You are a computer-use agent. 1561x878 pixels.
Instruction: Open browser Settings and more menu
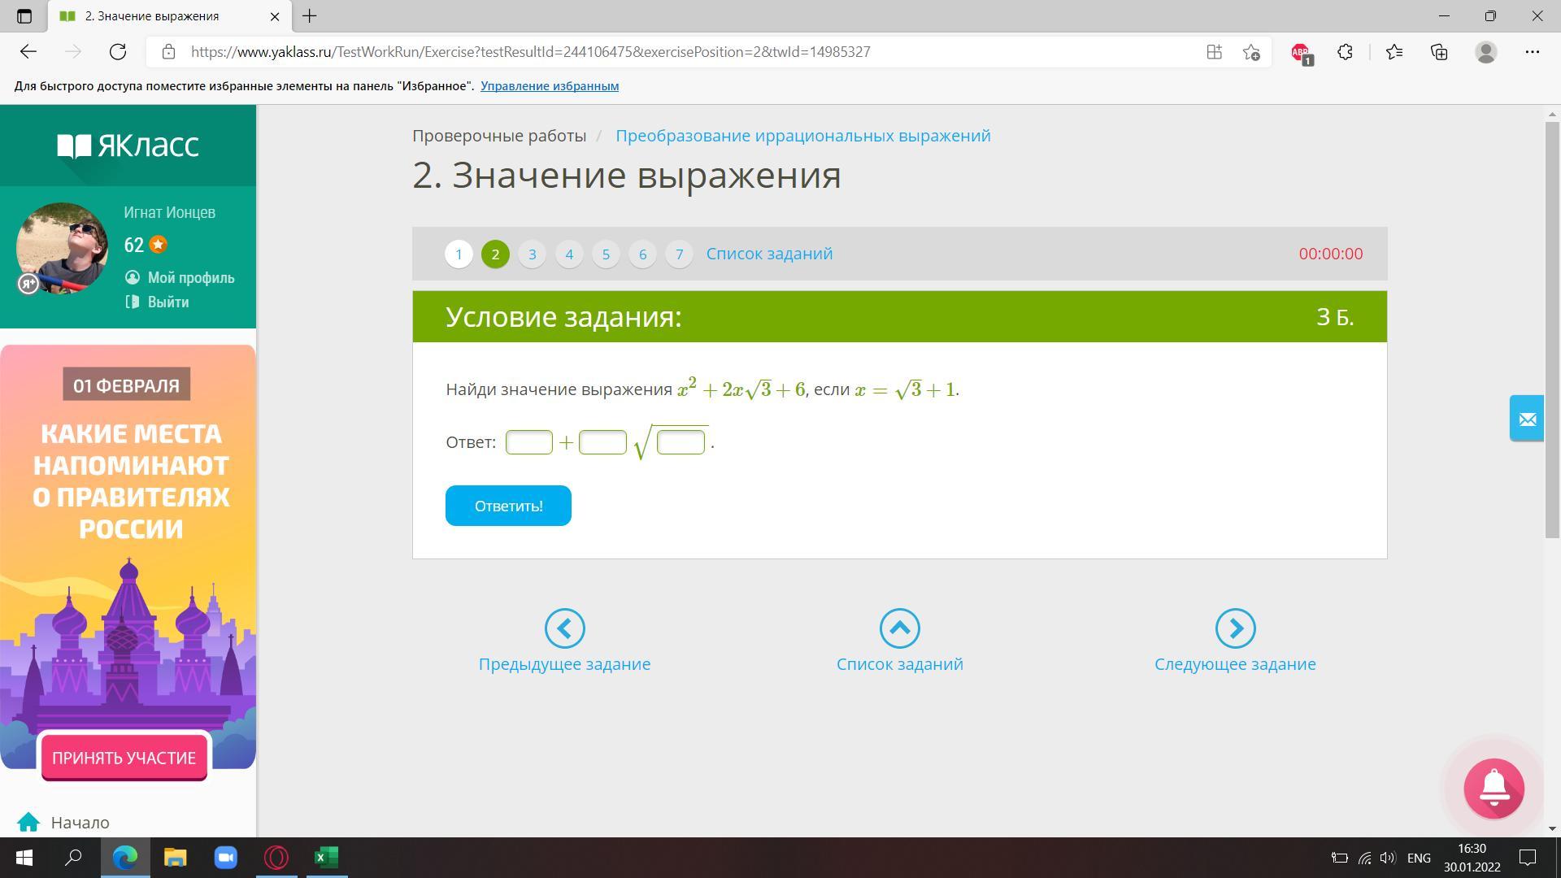[x=1532, y=52]
